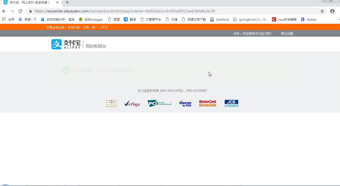The image size is (340, 186).
Task: Open the 渠道 bookmark
Action: point(114,19)
